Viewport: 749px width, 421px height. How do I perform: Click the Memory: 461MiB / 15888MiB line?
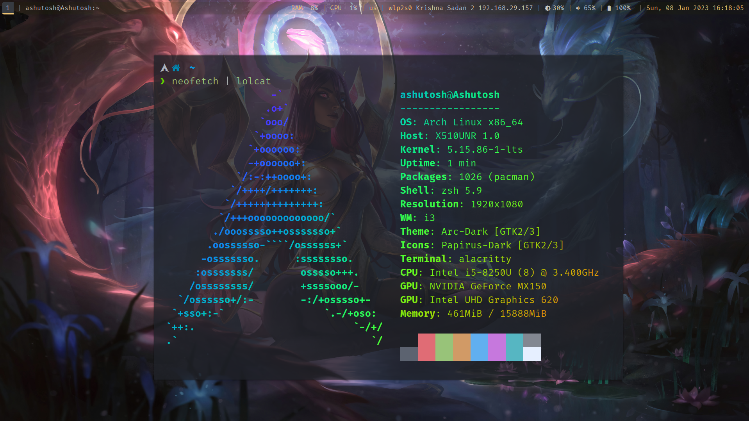click(x=473, y=314)
